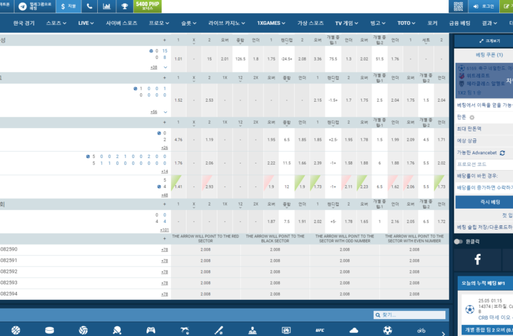Open the 1XGAMES dropdown menu

(271, 23)
